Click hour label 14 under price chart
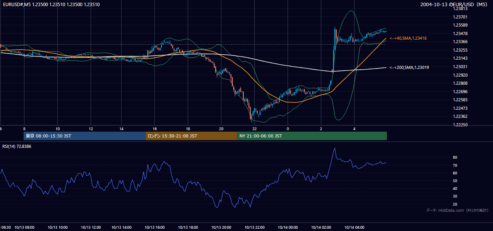 [122, 129]
